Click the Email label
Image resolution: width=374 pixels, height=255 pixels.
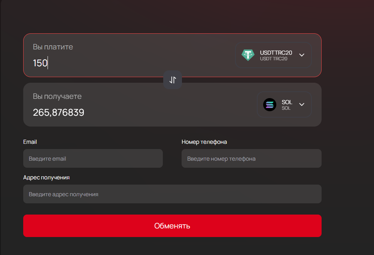30,142
